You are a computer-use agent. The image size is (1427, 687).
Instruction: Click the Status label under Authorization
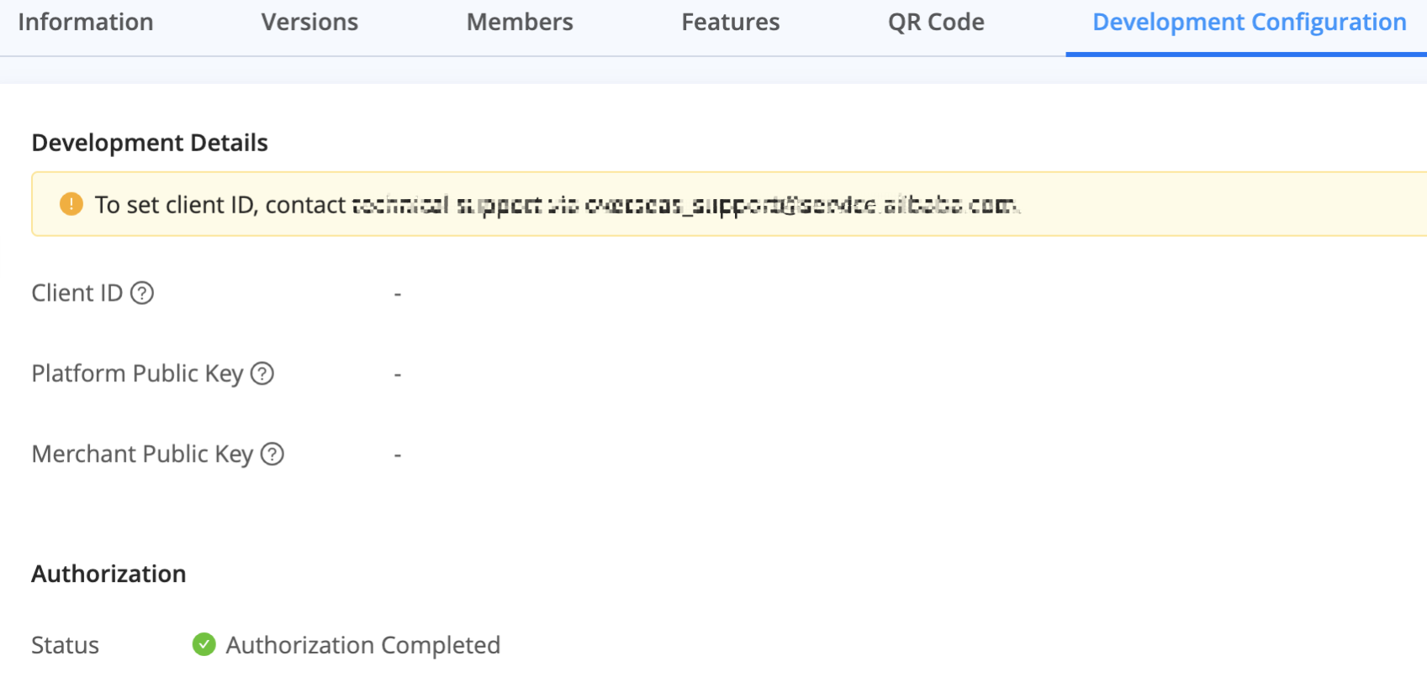click(65, 645)
